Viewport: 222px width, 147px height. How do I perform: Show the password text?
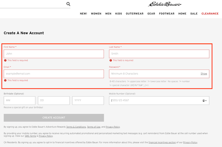click(x=204, y=74)
